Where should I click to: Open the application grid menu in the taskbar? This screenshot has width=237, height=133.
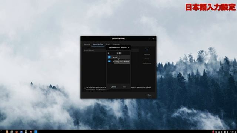click(2, 132)
